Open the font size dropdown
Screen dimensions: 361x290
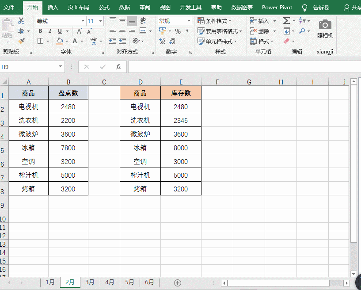point(100,21)
